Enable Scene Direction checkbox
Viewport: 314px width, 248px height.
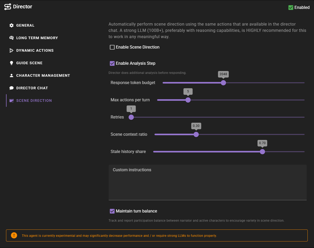coord(112,47)
